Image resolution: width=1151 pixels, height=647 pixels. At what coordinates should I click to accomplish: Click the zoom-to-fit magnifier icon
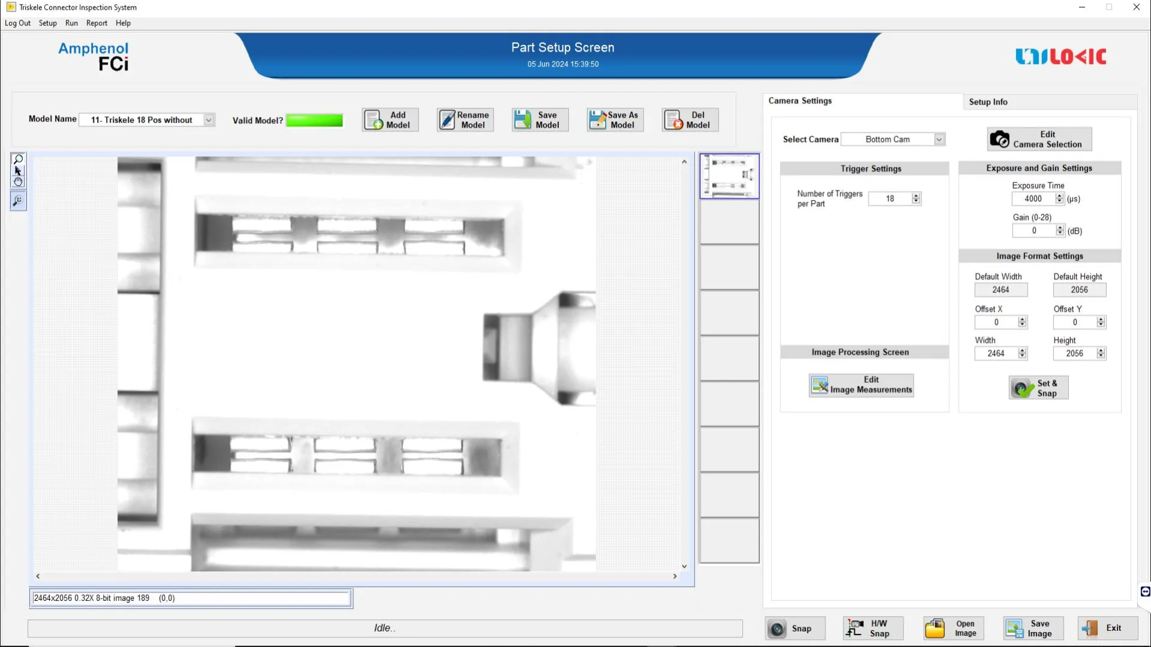click(x=18, y=201)
